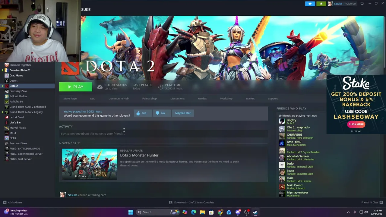Open the Points Shop tab
Image resolution: width=386 pixels, height=217 pixels.
point(149,99)
